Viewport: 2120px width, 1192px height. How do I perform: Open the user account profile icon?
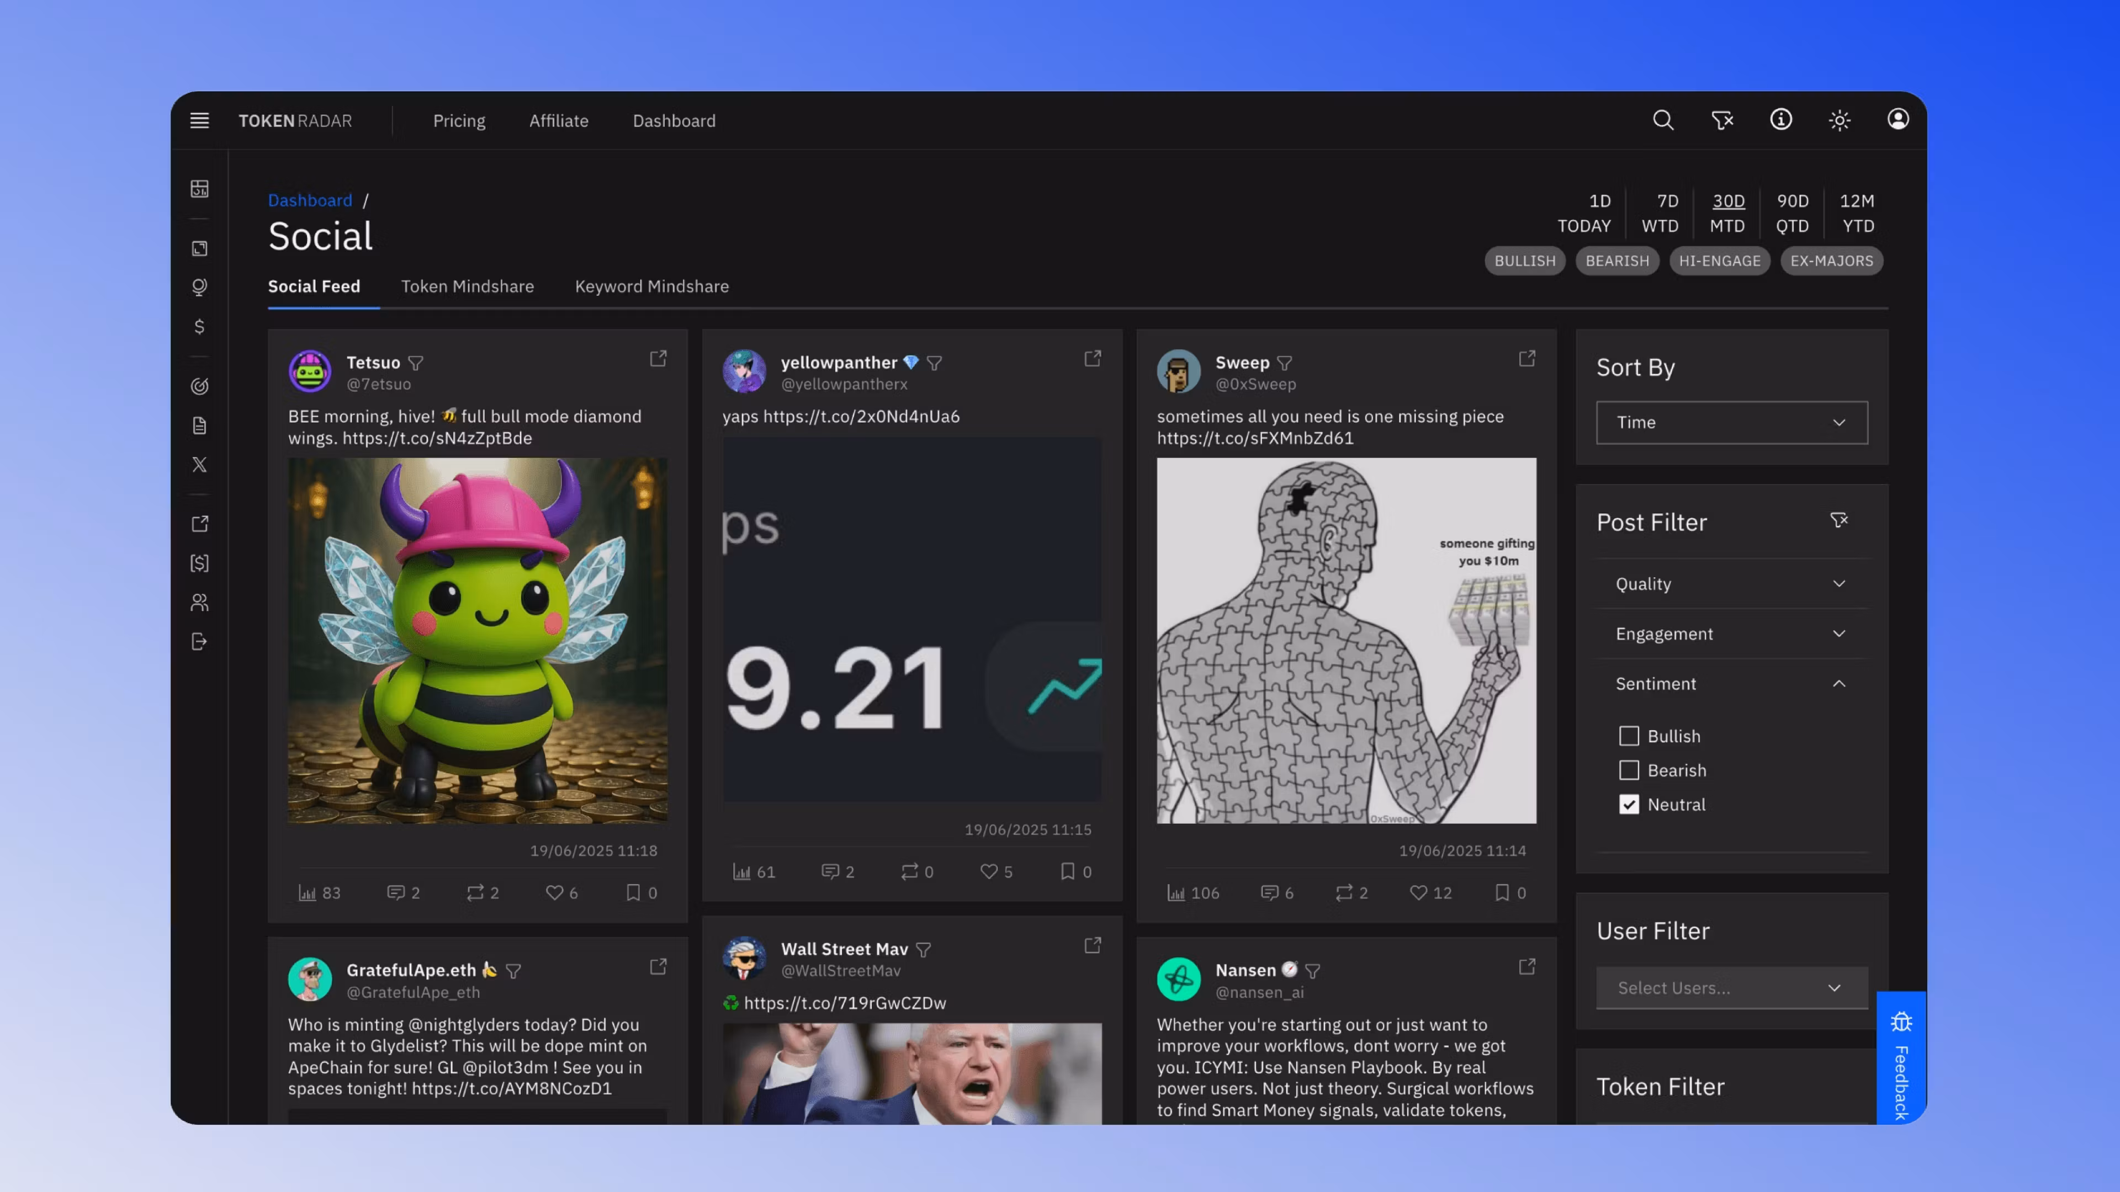click(x=1898, y=119)
